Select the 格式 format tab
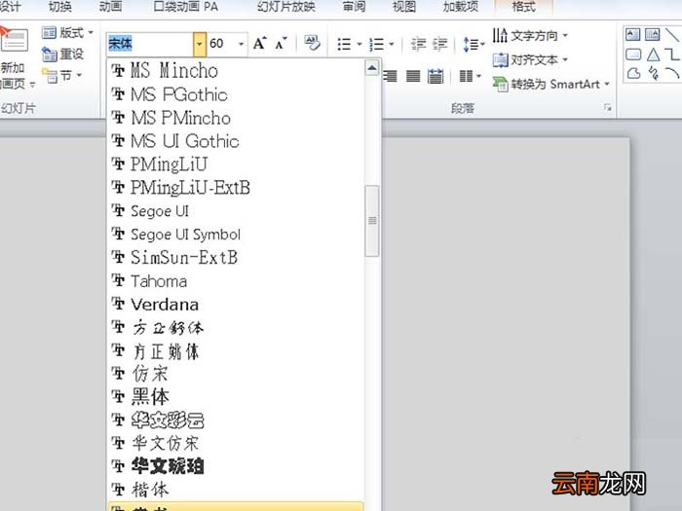682x511 pixels. point(524,7)
